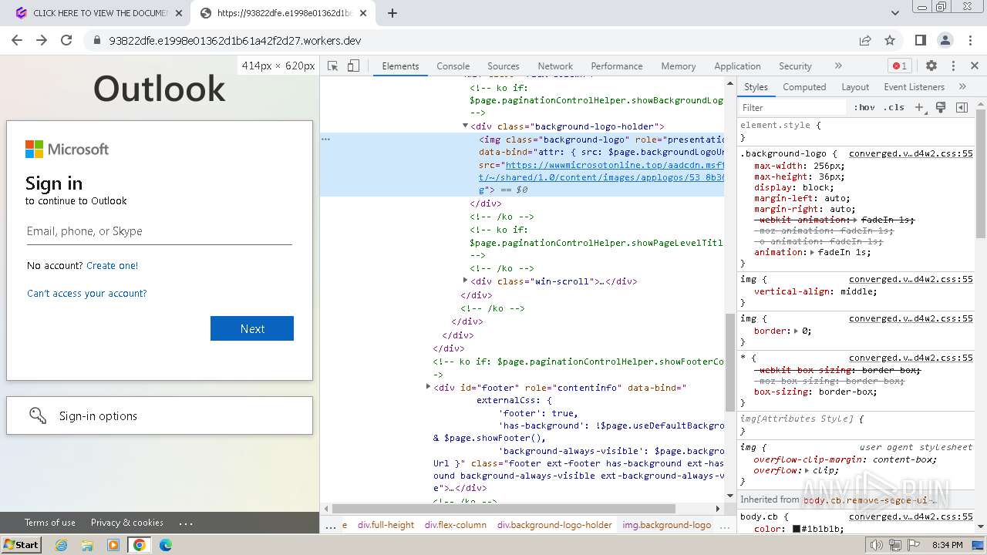Select the div.full-height breadcrumb

[387, 525]
